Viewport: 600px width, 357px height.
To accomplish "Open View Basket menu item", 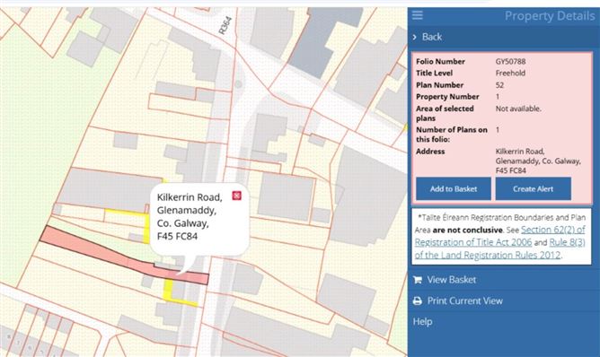I will point(452,280).
